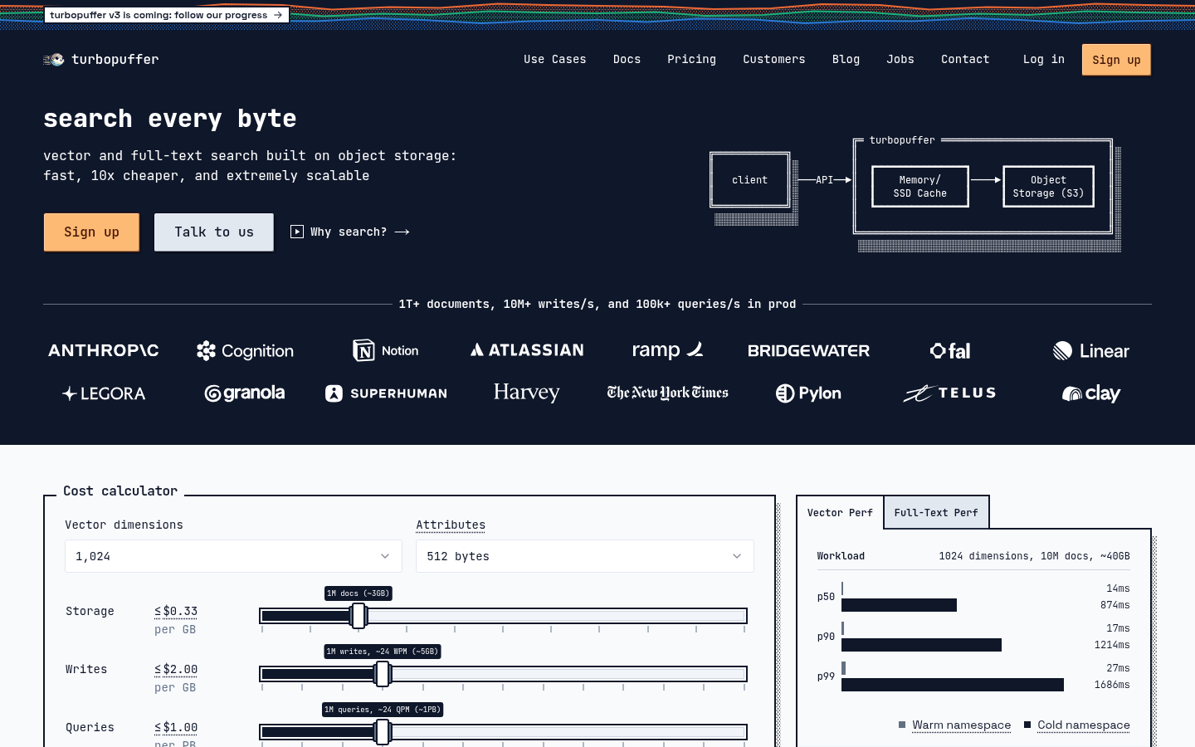Click the hero Sign up button
Viewport: 1195px width, 747px height.
91,232
